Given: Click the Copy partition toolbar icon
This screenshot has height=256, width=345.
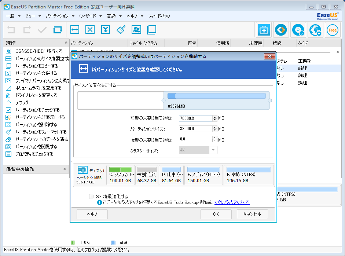Looking at the screenshot, I should point(151,29).
